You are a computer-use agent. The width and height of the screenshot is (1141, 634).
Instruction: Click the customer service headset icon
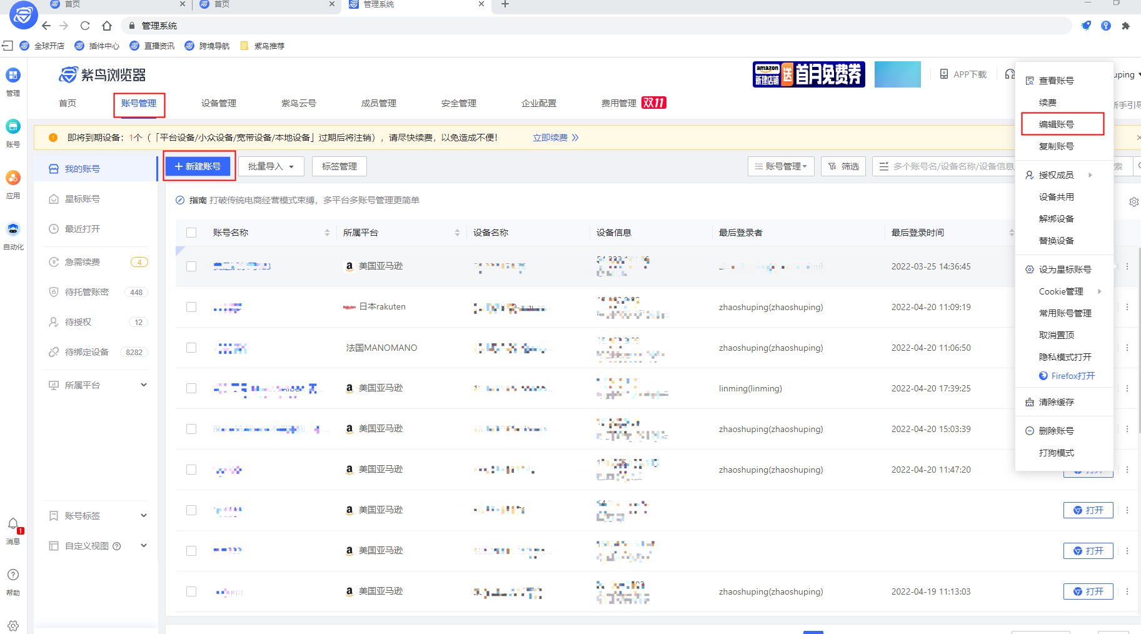pos(1011,73)
